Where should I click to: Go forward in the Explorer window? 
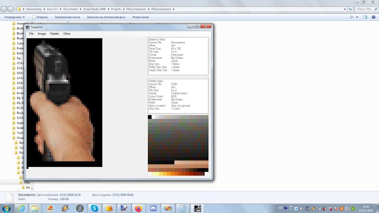pyautogui.click(x=10, y=9)
